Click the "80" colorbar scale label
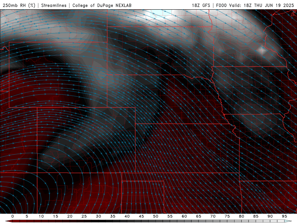Image resolution: width=297 pixels, height=223 pixels. [x=241, y=216]
